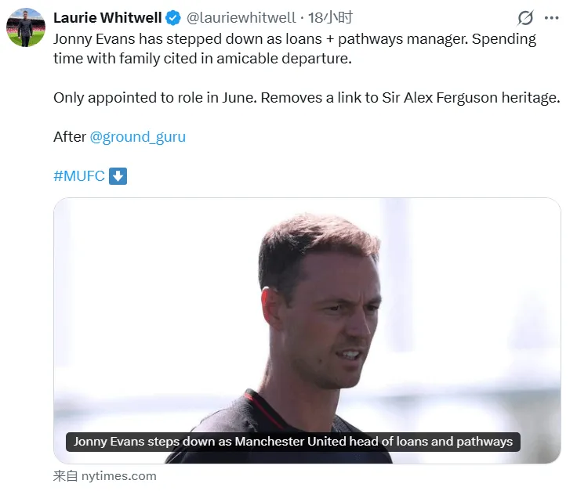Open the @lauriewhitwell handle link
Screen dimensions: 577x491
(241, 18)
